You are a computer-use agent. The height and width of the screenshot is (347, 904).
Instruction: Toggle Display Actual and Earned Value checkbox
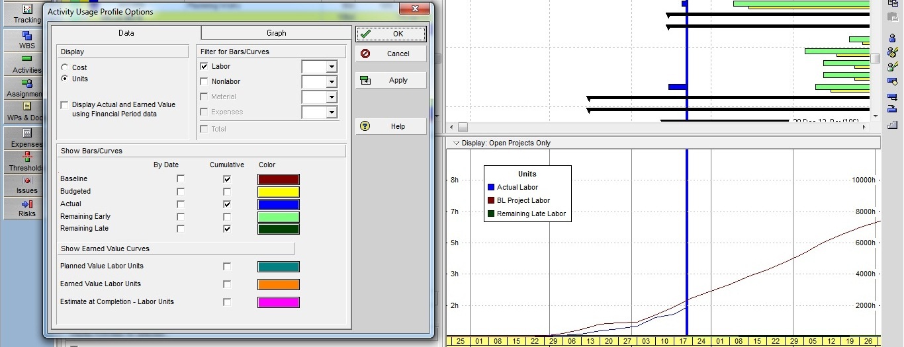(x=64, y=105)
